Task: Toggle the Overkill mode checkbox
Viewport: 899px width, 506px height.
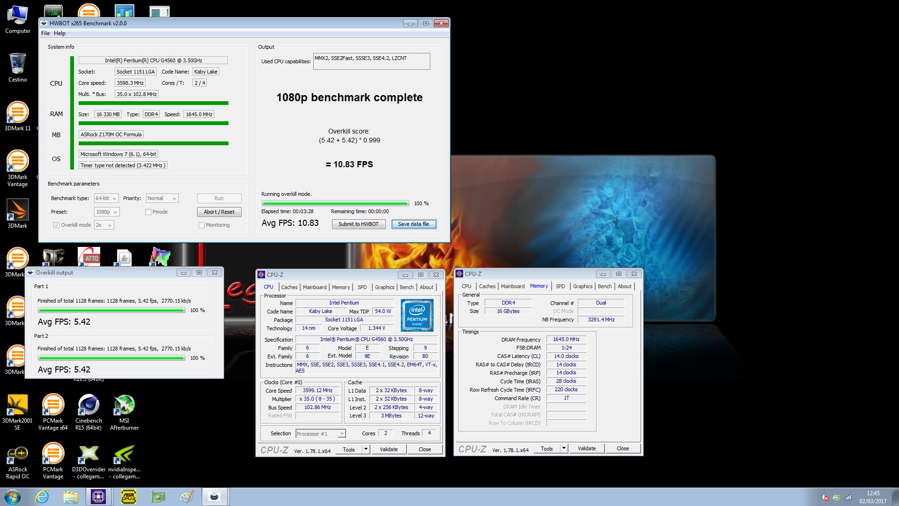Action: tap(56, 225)
